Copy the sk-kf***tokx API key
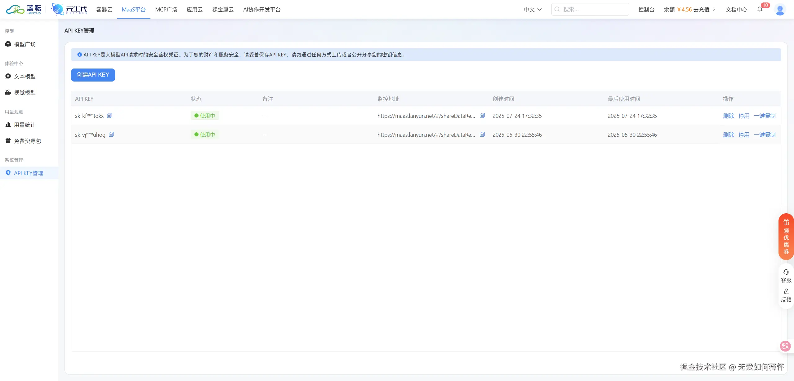The width and height of the screenshot is (794, 381). 109,116
